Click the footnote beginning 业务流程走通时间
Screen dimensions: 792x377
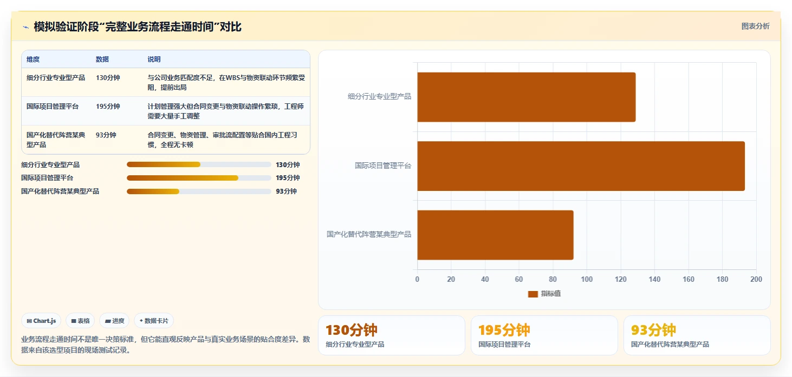pos(166,345)
